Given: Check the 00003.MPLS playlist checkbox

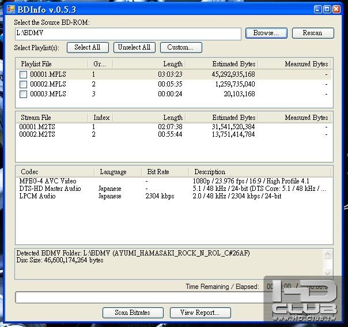Looking at the screenshot, I should 23,94.
